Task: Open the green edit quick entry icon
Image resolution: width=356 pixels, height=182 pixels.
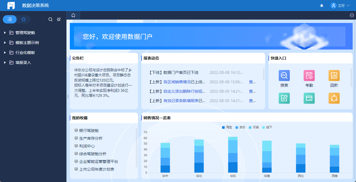Action: pos(284,98)
